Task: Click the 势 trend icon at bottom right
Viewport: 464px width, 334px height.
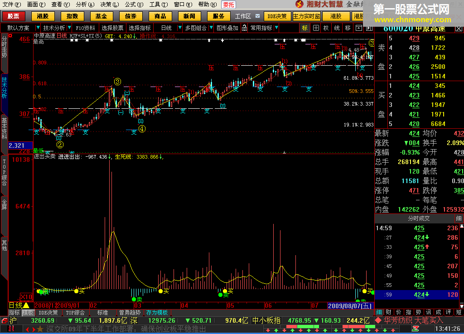Action: [x=418, y=312]
